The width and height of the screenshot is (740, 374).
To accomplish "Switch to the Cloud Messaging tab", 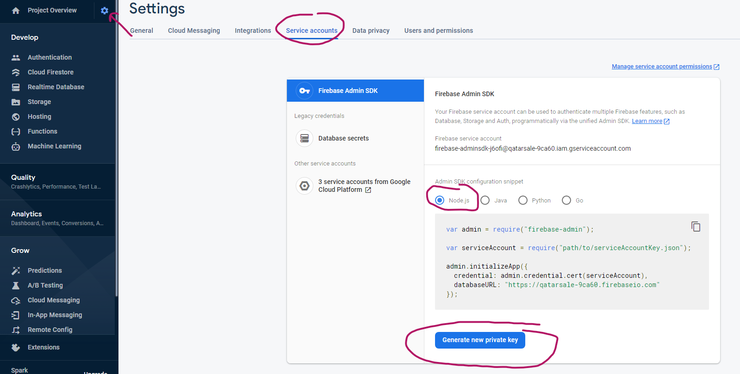I will 194,31.
